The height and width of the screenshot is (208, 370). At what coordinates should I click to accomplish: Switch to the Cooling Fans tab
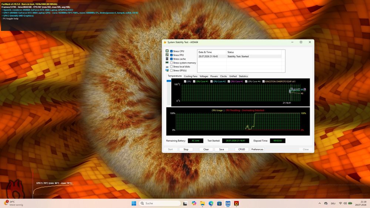[x=191, y=76]
